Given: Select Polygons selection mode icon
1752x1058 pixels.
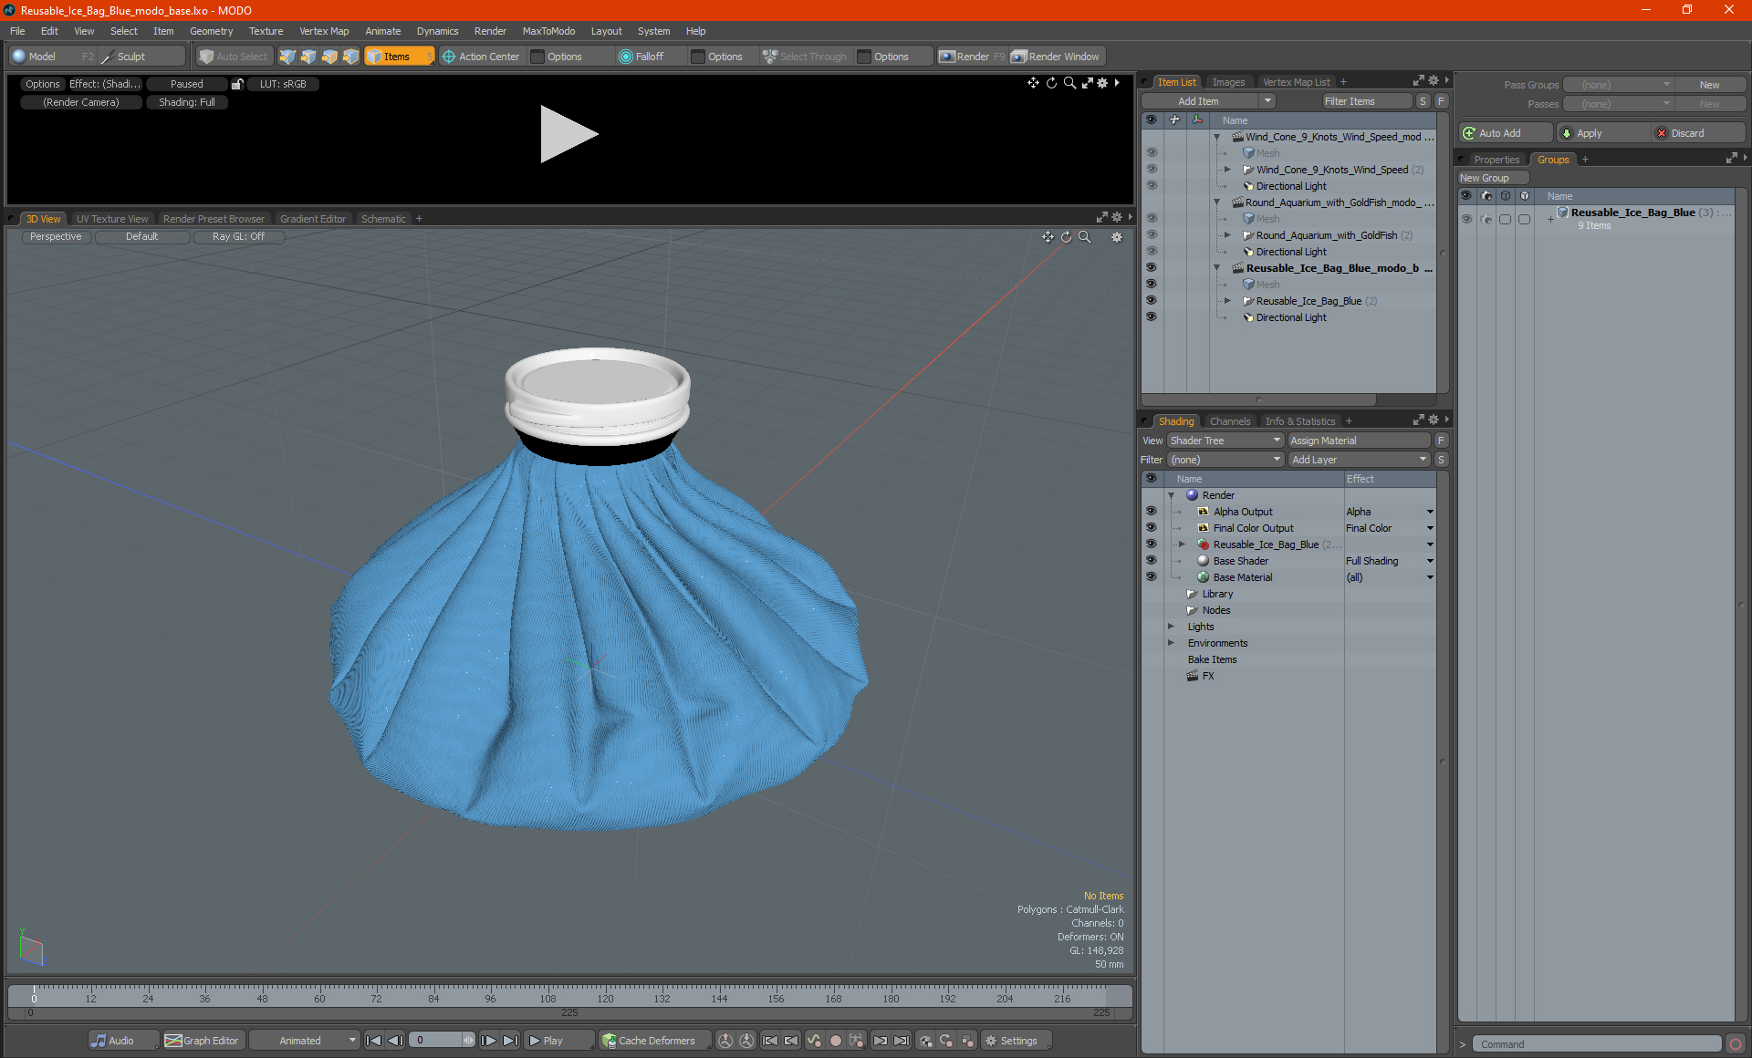Looking at the screenshot, I should point(329,57).
